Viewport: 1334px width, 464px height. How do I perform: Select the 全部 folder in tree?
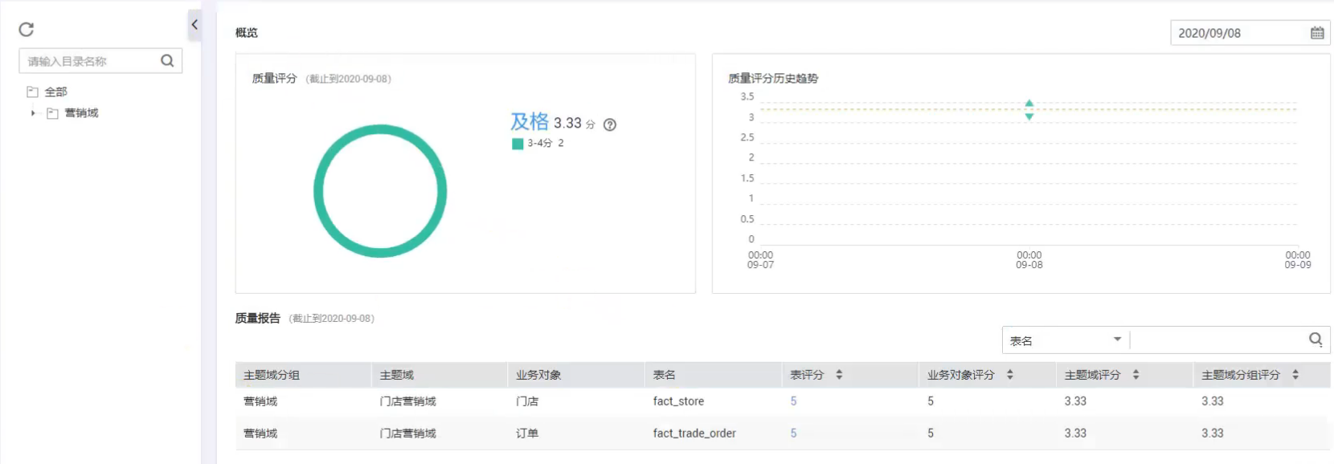55,92
